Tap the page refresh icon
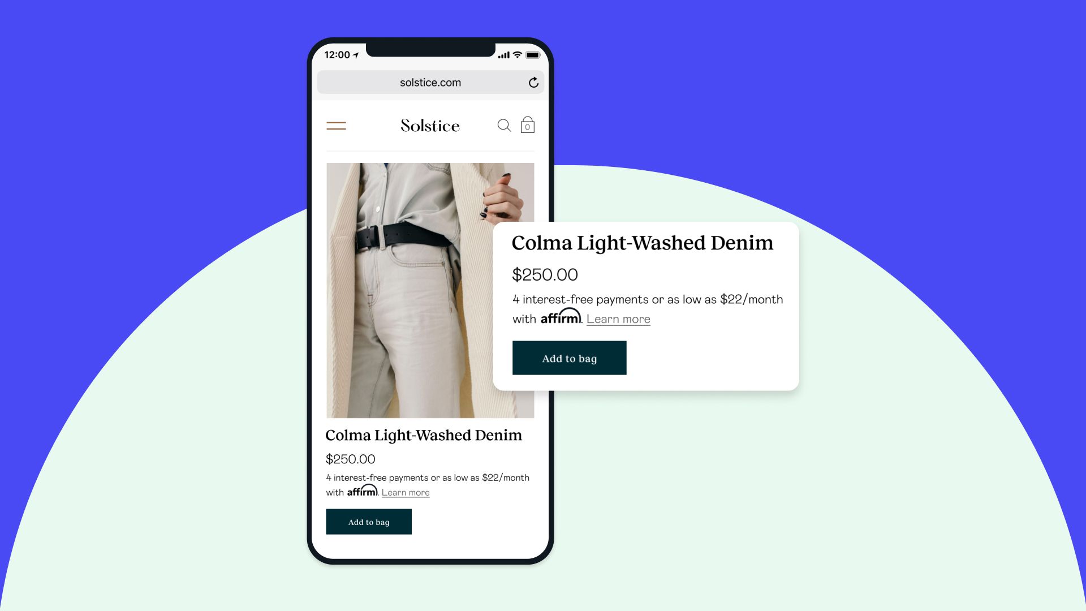 533,82
